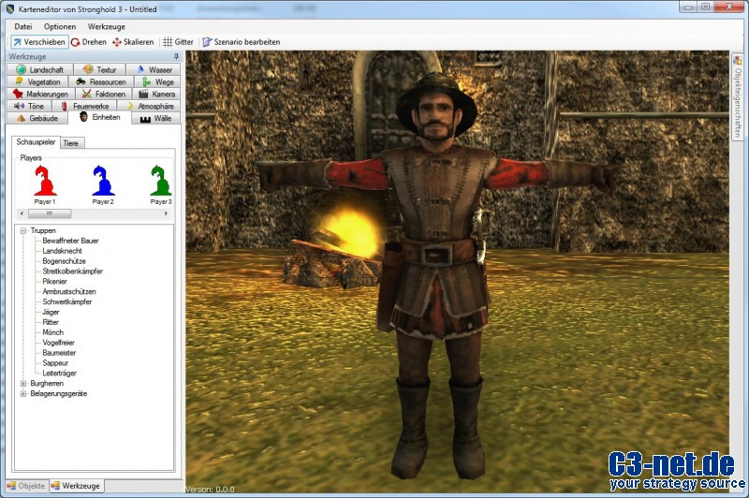Switch to the Schauspieler sub-tab
The width and height of the screenshot is (749, 498).
pos(36,141)
